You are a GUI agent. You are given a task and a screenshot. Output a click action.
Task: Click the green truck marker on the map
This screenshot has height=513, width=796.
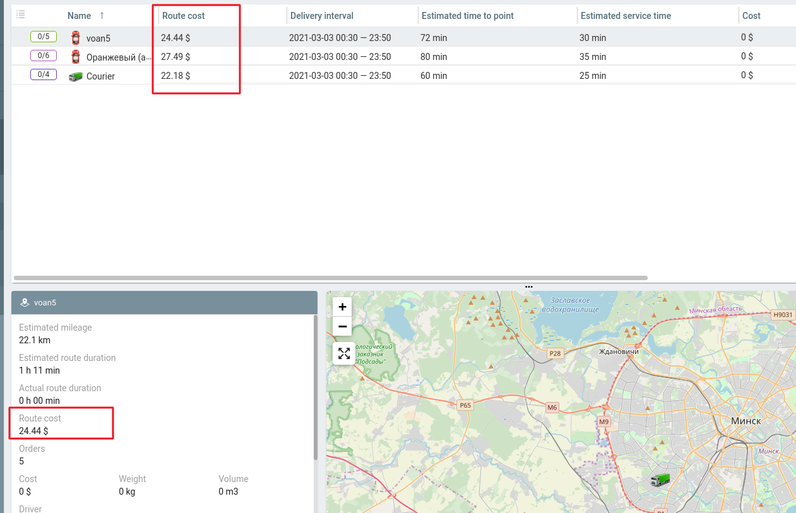click(x=660, y=480)
